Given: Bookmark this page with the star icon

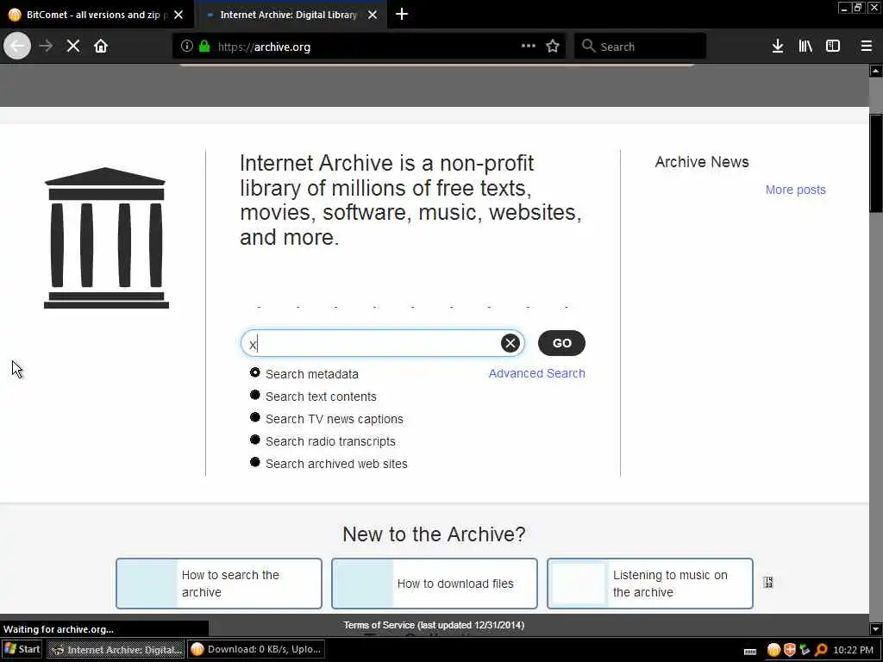Looking at the screenshot, I should (x=553, y=47).
